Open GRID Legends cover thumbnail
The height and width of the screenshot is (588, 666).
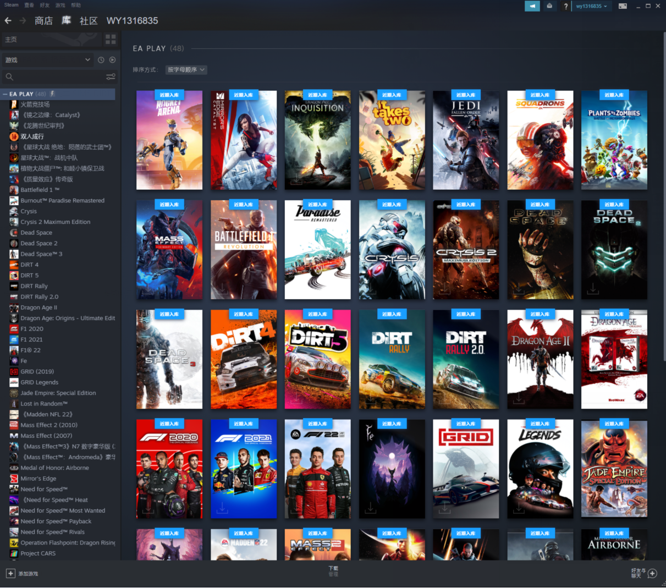pyautogui.click(x=540, y=469)
